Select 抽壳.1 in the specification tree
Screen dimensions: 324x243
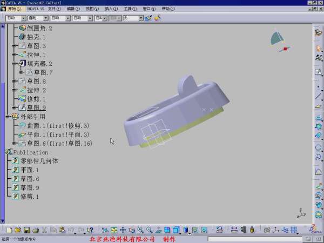coord(36,37)
